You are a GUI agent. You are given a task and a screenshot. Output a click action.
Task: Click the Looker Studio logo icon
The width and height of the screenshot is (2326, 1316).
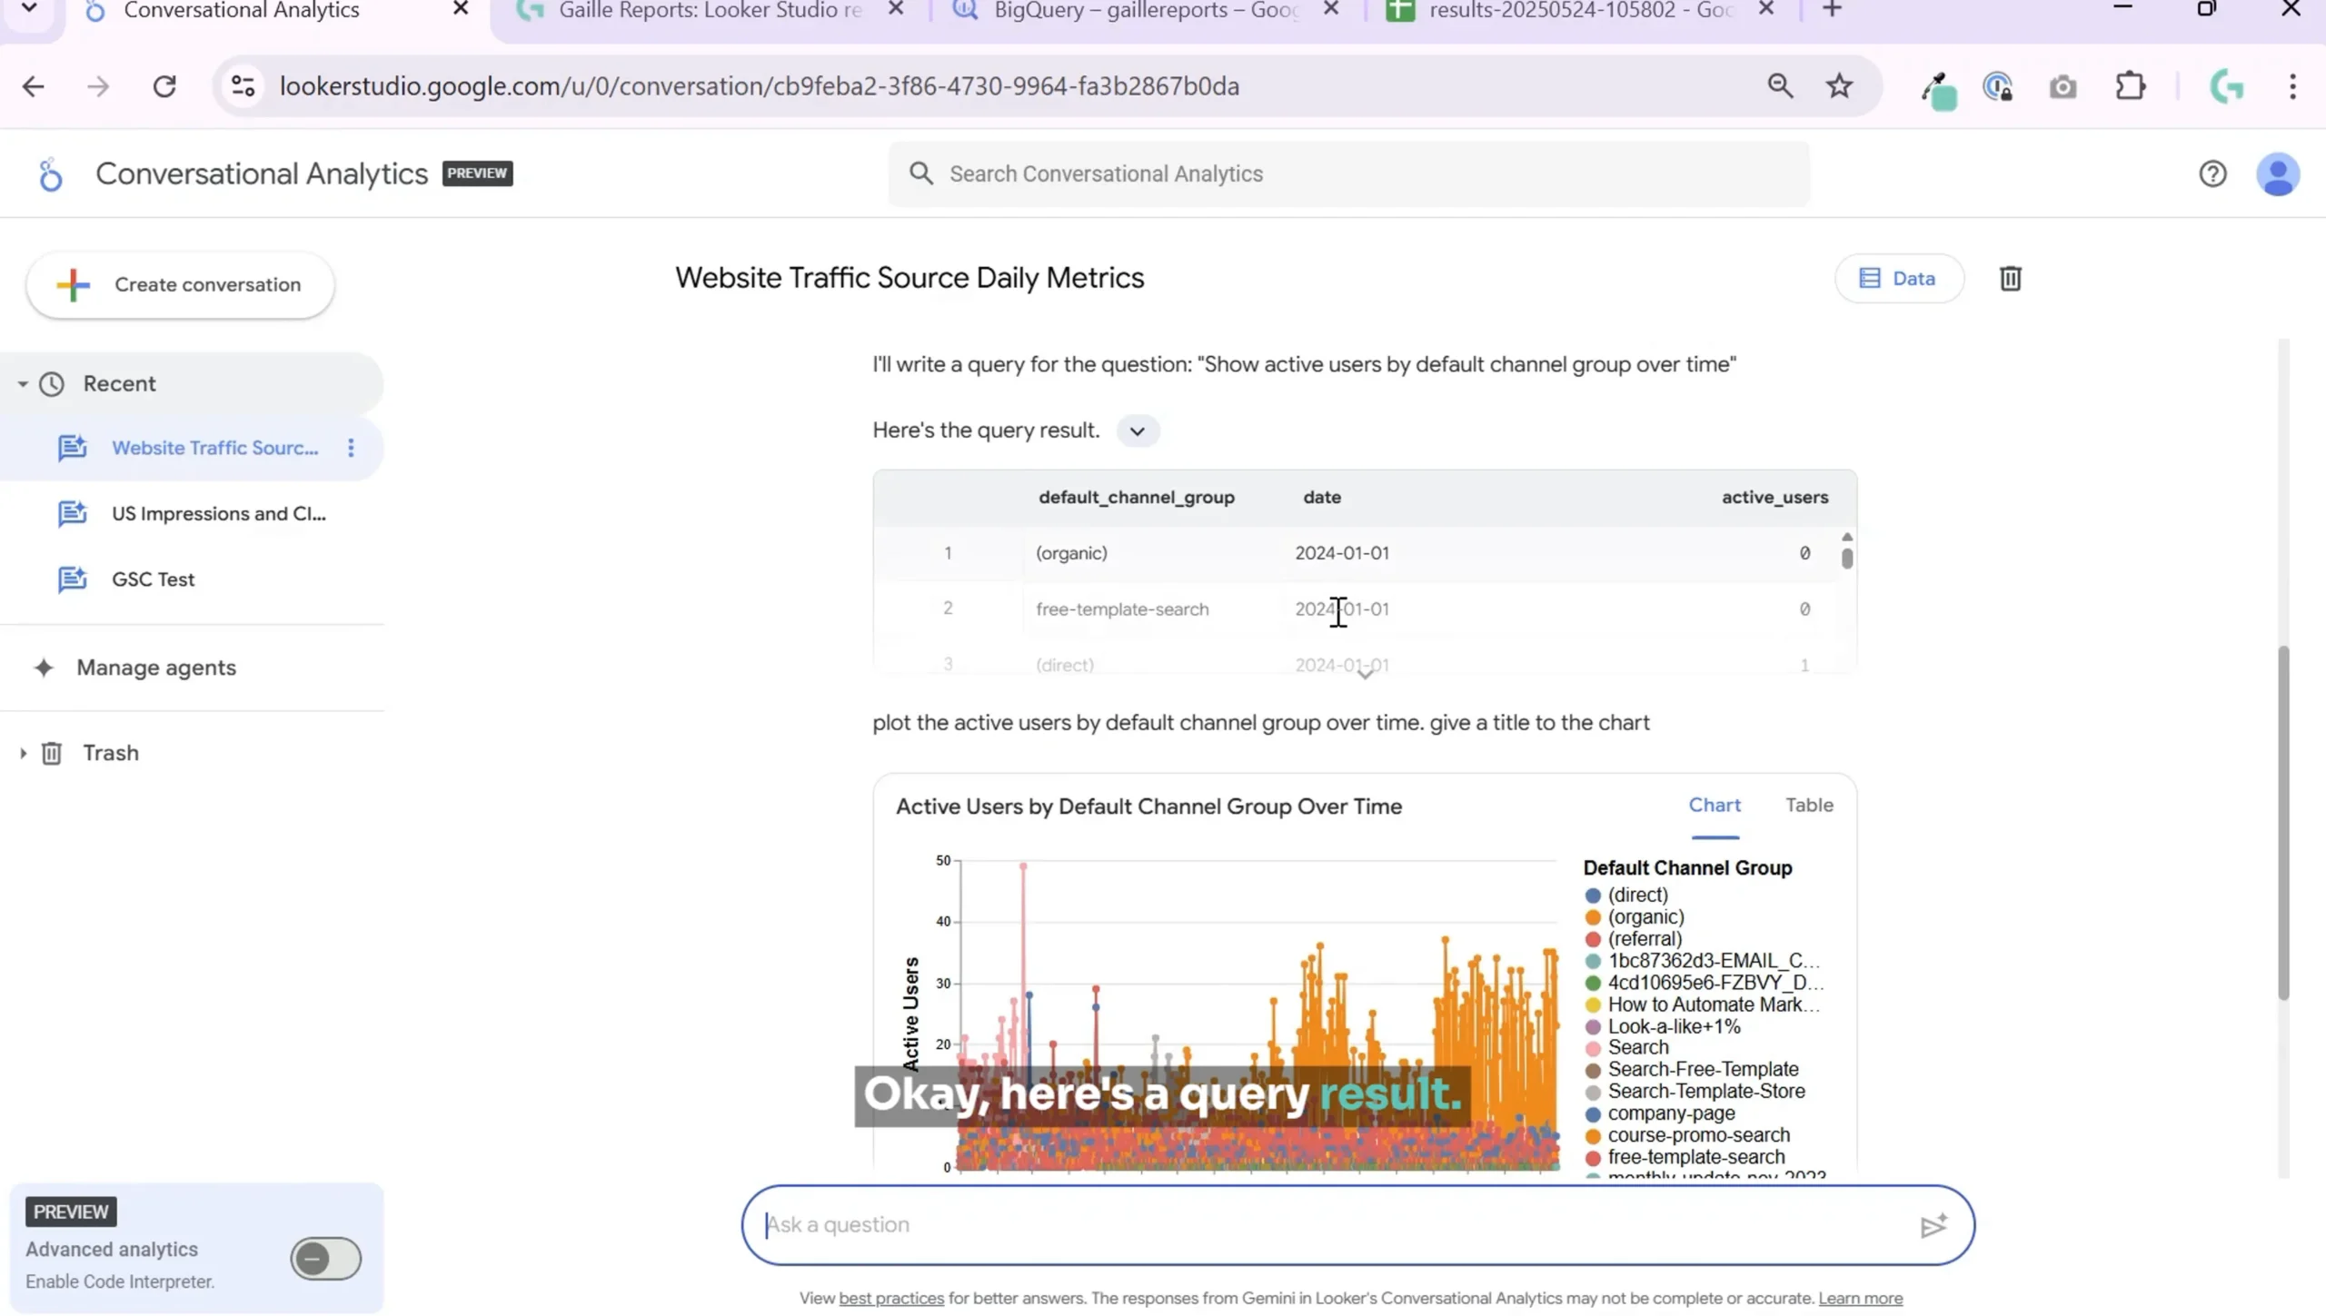tap(51, 173)
